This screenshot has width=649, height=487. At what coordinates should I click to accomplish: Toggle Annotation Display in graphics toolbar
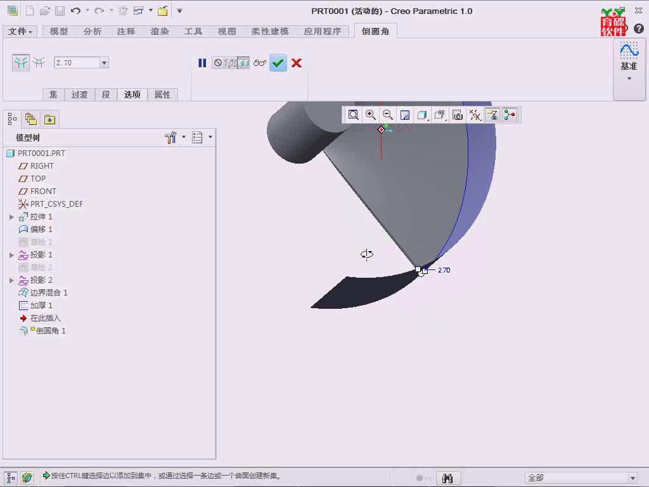coord(492,115)
